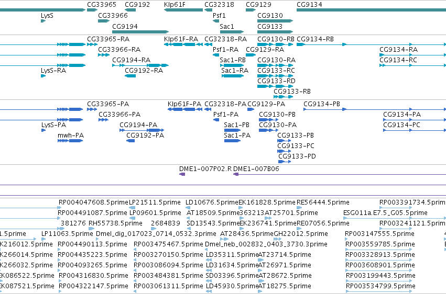Select the CG9133 gene label
The height and width of the screenshot is (294, 446).
(x=270, y=26)
